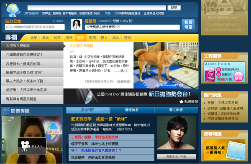This screenshot has width=251, height=164.
Task: Click the 熱門快訊 section heading
Action: click(213, 95)
